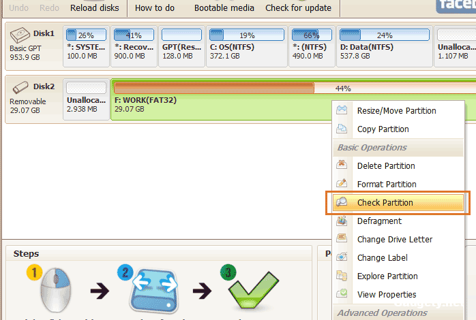
Task: Click the Defragment icon in the context menu
Action: click(342, 221)
